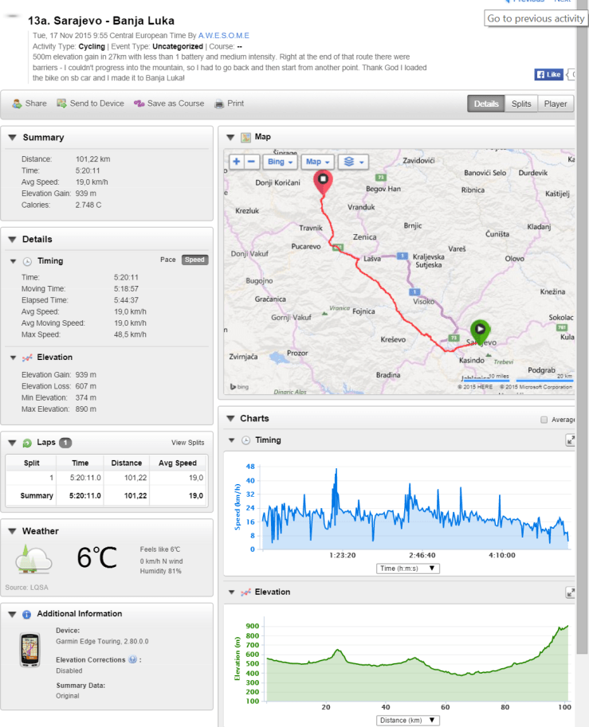Click the Elevation Corrections help icon
The width and height of the screenshot is (589, 727).
pos(132,660)
